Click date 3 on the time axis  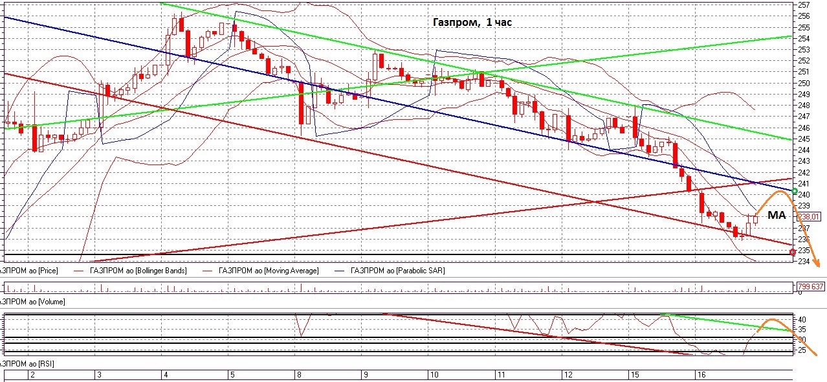point(99,375)
